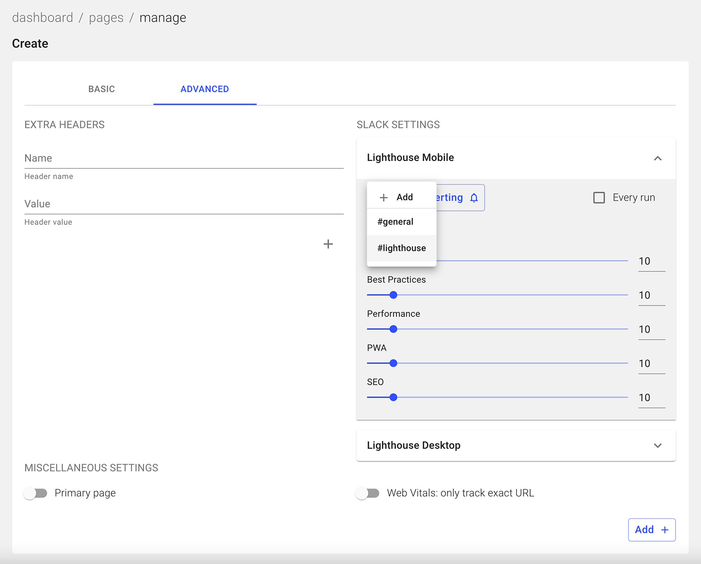Click the Add button at bottom

651,530
